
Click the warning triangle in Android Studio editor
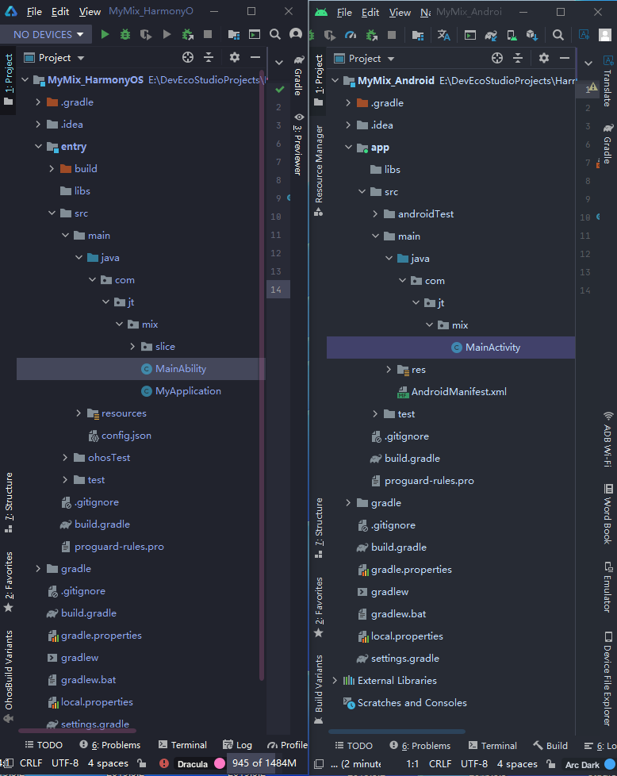click(592, 87)
